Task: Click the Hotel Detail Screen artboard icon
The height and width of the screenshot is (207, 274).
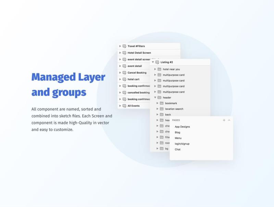Action: (x=124, y=53)
